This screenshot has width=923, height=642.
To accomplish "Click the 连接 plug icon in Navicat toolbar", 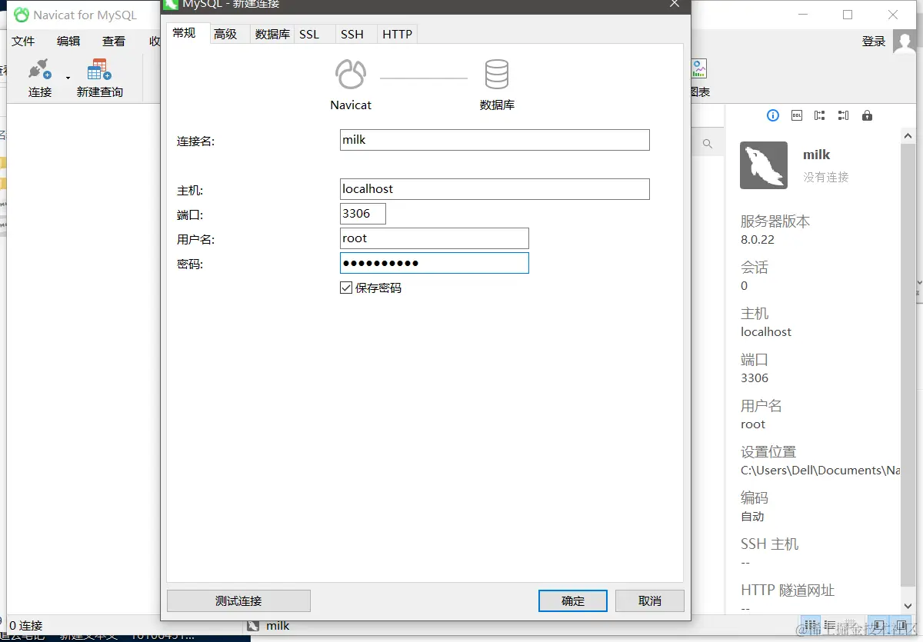I will tap(39, 71).
